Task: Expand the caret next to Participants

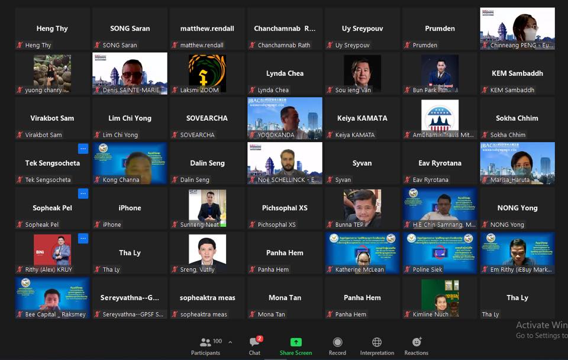Action: click(x=230, y=342)
